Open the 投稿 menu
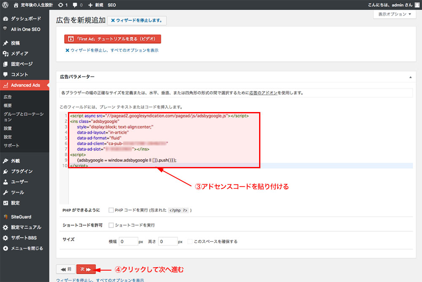This screenshot has height=282, width=422. tap(24, 43)
